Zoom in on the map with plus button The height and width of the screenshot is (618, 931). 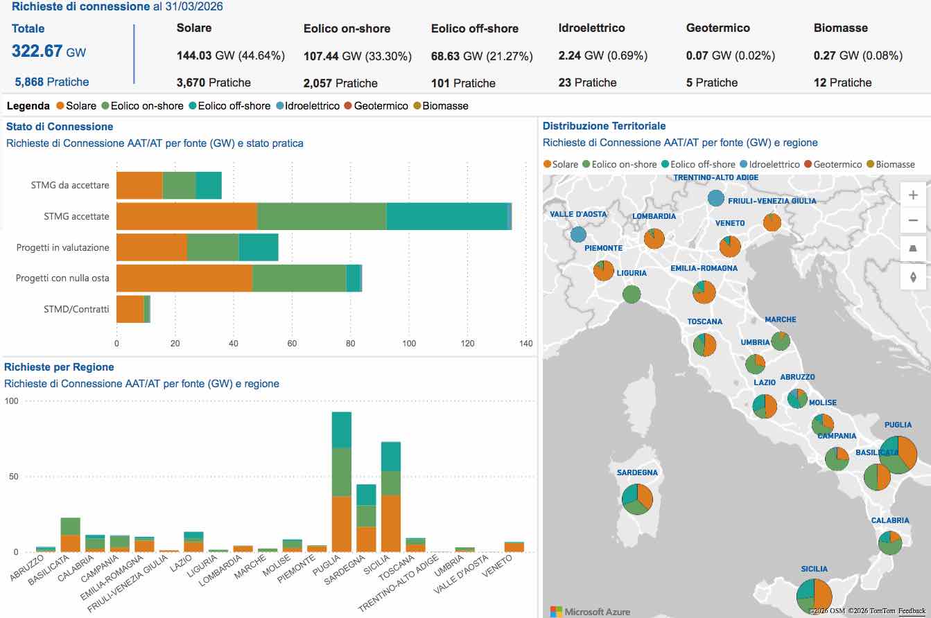(x=913, y=195)
